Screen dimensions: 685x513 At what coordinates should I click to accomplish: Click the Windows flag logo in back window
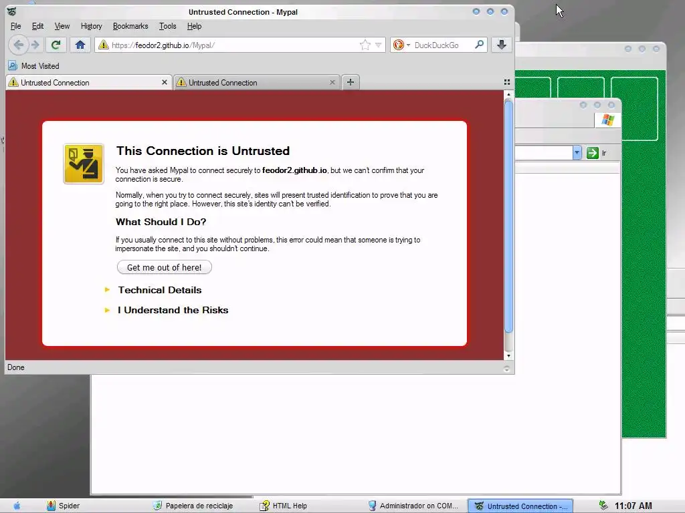(607, 120)
